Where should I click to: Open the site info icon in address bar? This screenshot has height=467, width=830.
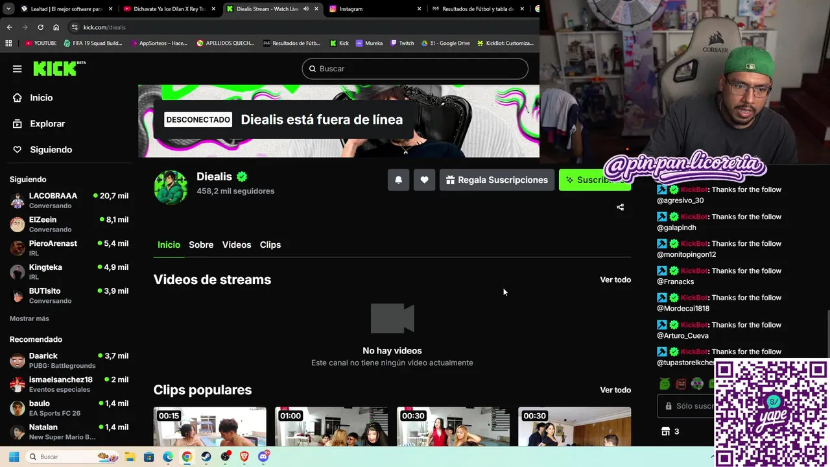point(75,27)
